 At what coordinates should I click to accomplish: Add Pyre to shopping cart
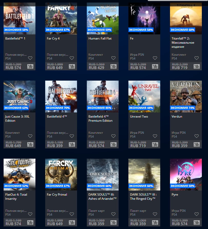click(x=197, y=223)
